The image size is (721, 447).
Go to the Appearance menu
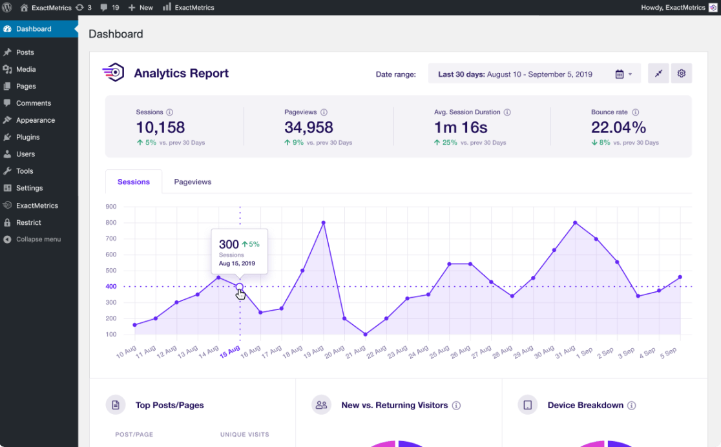pos(39,120)
